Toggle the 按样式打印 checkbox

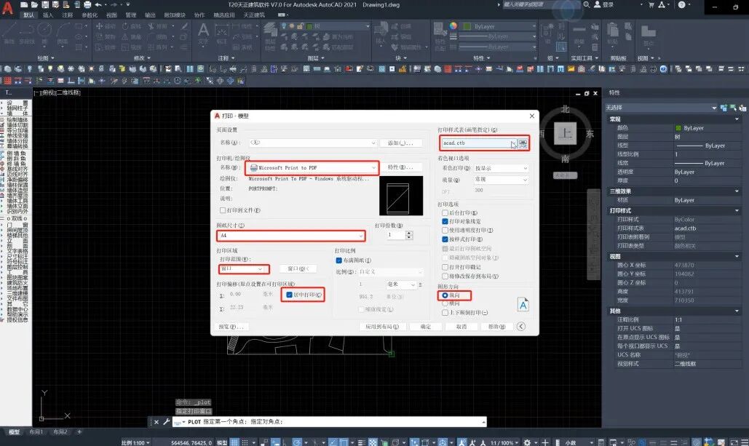[x=445, y=239]
